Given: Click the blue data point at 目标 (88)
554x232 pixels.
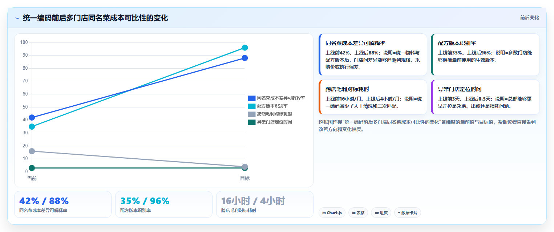Looking at the screenshot, I should (x=245, y=58).
